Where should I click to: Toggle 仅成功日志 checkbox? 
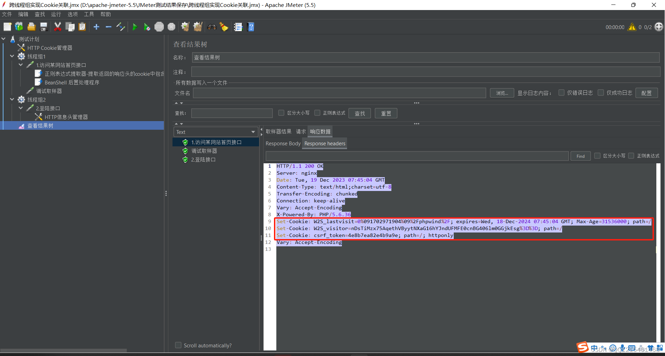pos(601,93)
